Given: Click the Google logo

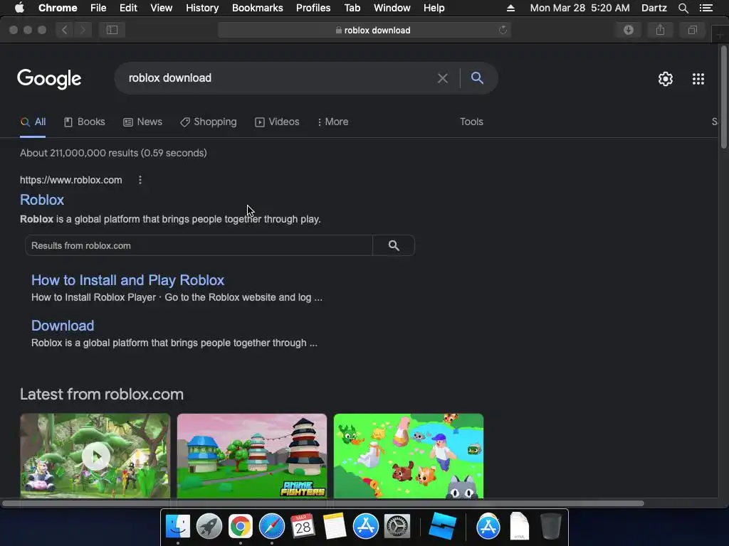Looking at the screenshot, I should 49,79.
